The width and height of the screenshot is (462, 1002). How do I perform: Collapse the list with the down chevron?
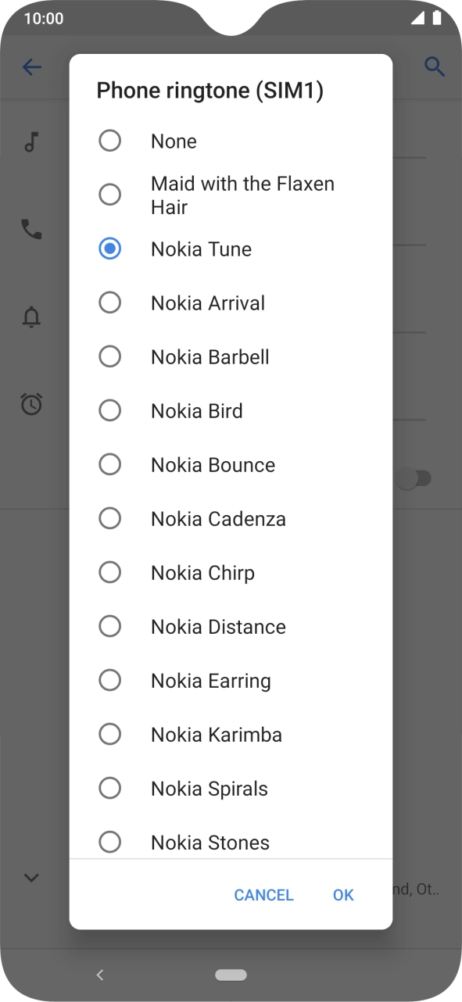[x=31, y=878]
